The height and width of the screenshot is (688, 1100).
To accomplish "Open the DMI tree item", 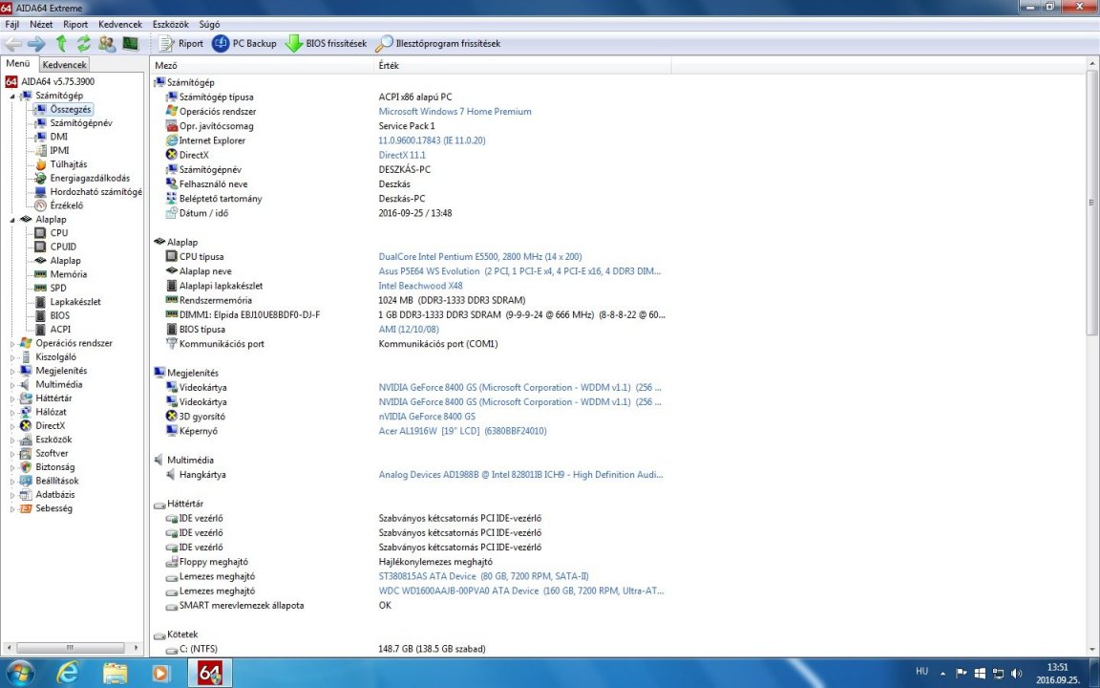I will (59, 137).
